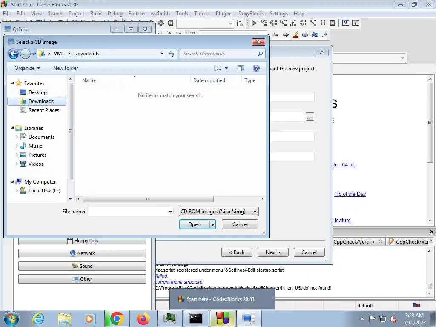Click the Stop debugger icon
The height and width of the screenshot is (327, 436).
332,23
